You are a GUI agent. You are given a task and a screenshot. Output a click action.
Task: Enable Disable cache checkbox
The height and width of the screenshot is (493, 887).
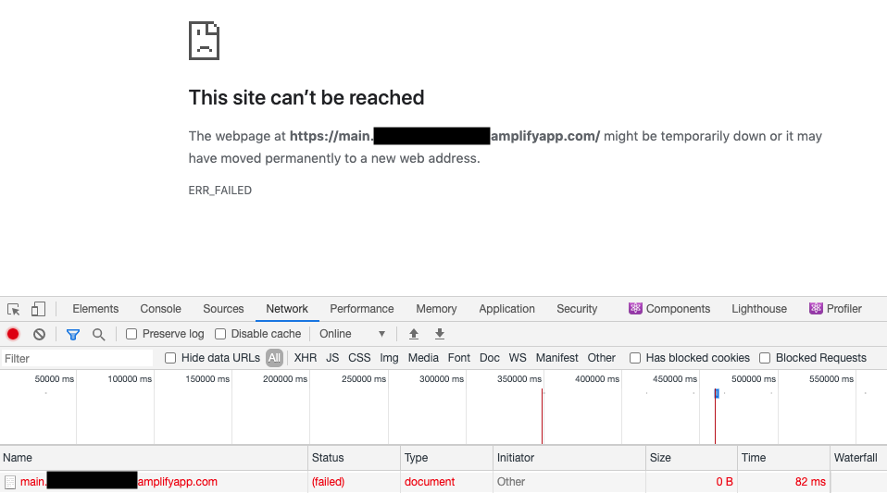click(220, 334)
